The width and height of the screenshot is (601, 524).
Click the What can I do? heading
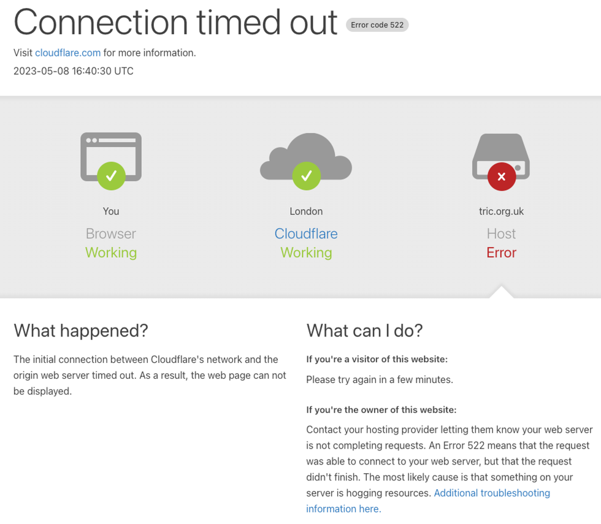[x=364, y=330]
